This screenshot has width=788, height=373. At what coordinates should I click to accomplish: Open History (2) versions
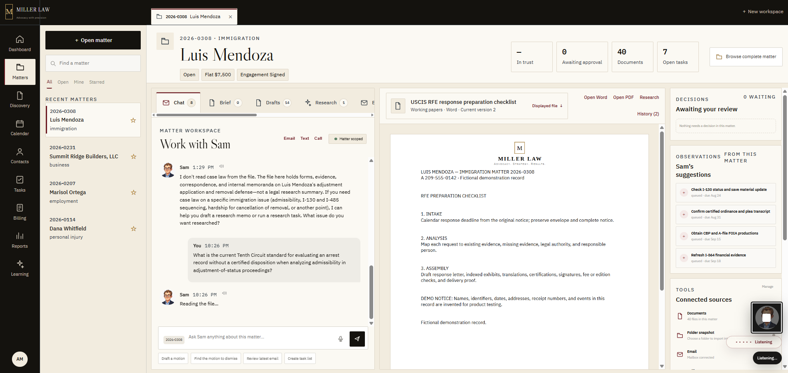pyautogui.click(x=648, y=114)
